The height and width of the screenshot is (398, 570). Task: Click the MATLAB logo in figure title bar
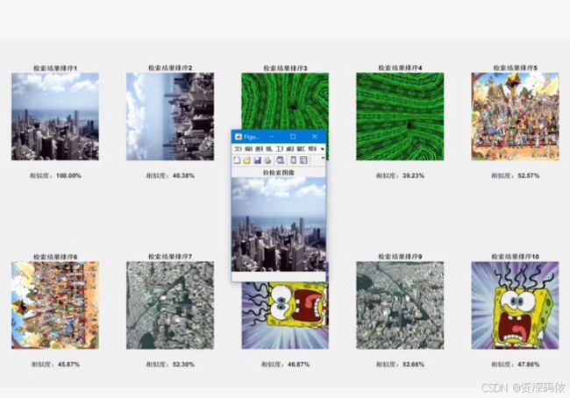[x=239, y=137]
